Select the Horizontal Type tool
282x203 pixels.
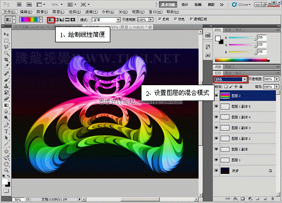pyautogui.click(x=6, y=131)
